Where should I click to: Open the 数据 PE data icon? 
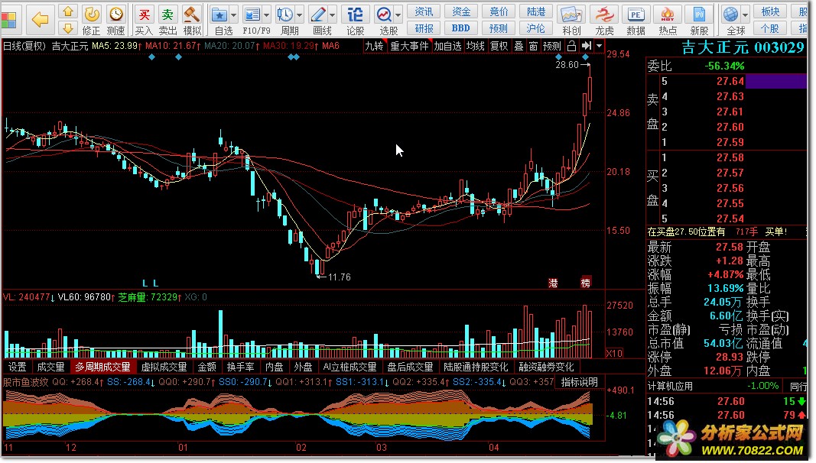click(x=636, y=15)
